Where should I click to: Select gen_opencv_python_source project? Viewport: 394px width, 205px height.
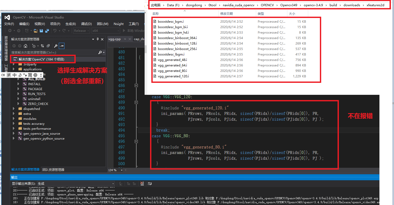coord(44,139)
